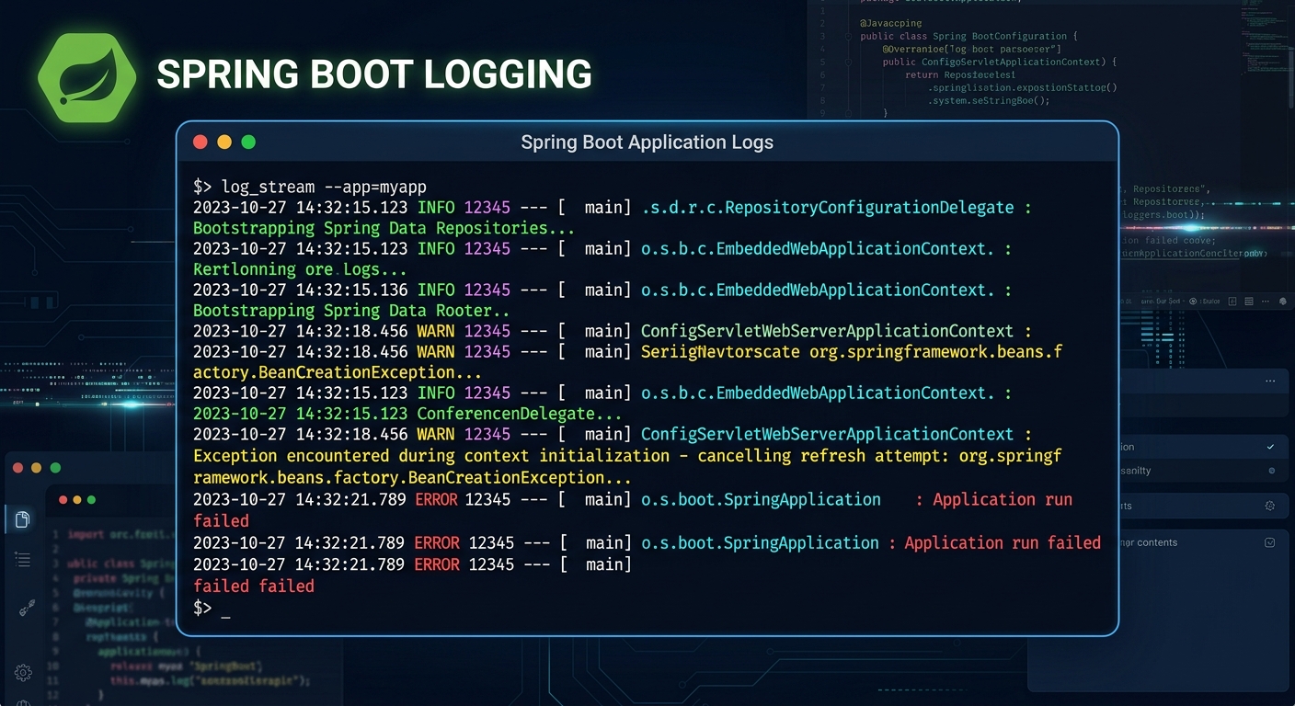The height and width of the screenshot is (706, 1295).
Task: Expand the ellipsis menu on the right panel
Action: 1269,381
